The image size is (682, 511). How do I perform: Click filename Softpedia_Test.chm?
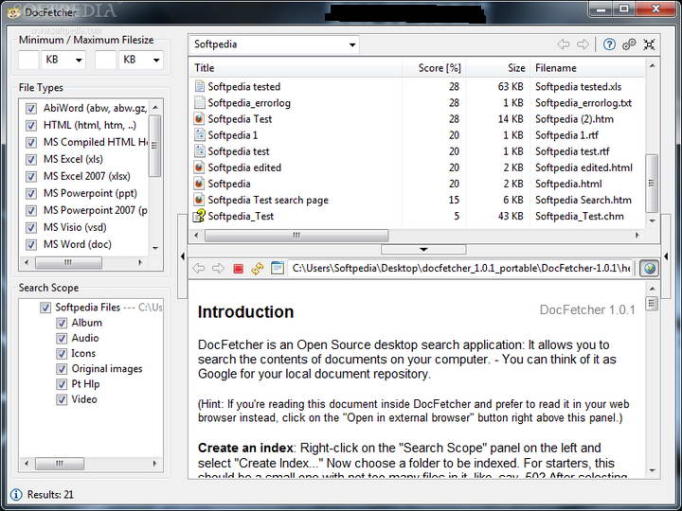(580, 216)
